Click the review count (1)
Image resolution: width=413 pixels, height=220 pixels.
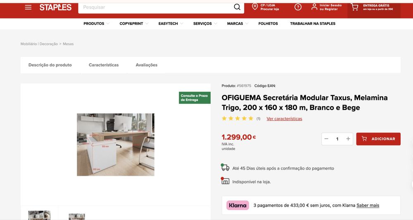[x=259, y=119]
